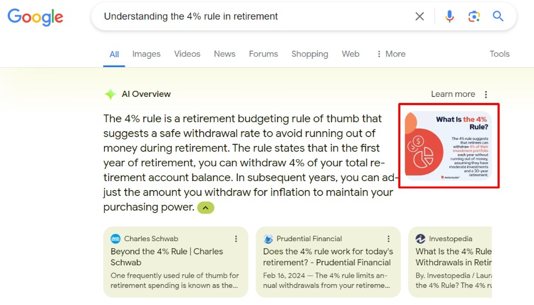Start a voice search with microphone

click(x=450, y=17)
